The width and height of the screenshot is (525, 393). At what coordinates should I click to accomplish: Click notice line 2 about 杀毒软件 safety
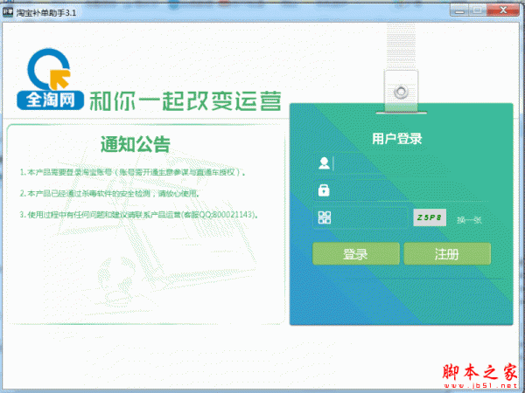coord(109,193)
